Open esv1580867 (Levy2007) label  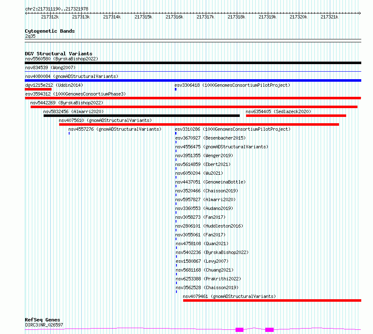(x=202, y=261)
